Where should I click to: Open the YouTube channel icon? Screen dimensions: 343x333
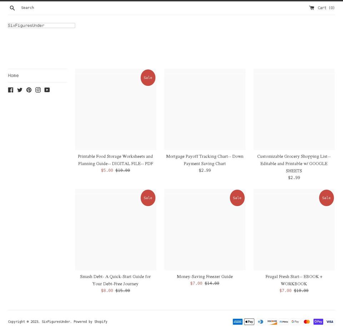pos(47,90)
